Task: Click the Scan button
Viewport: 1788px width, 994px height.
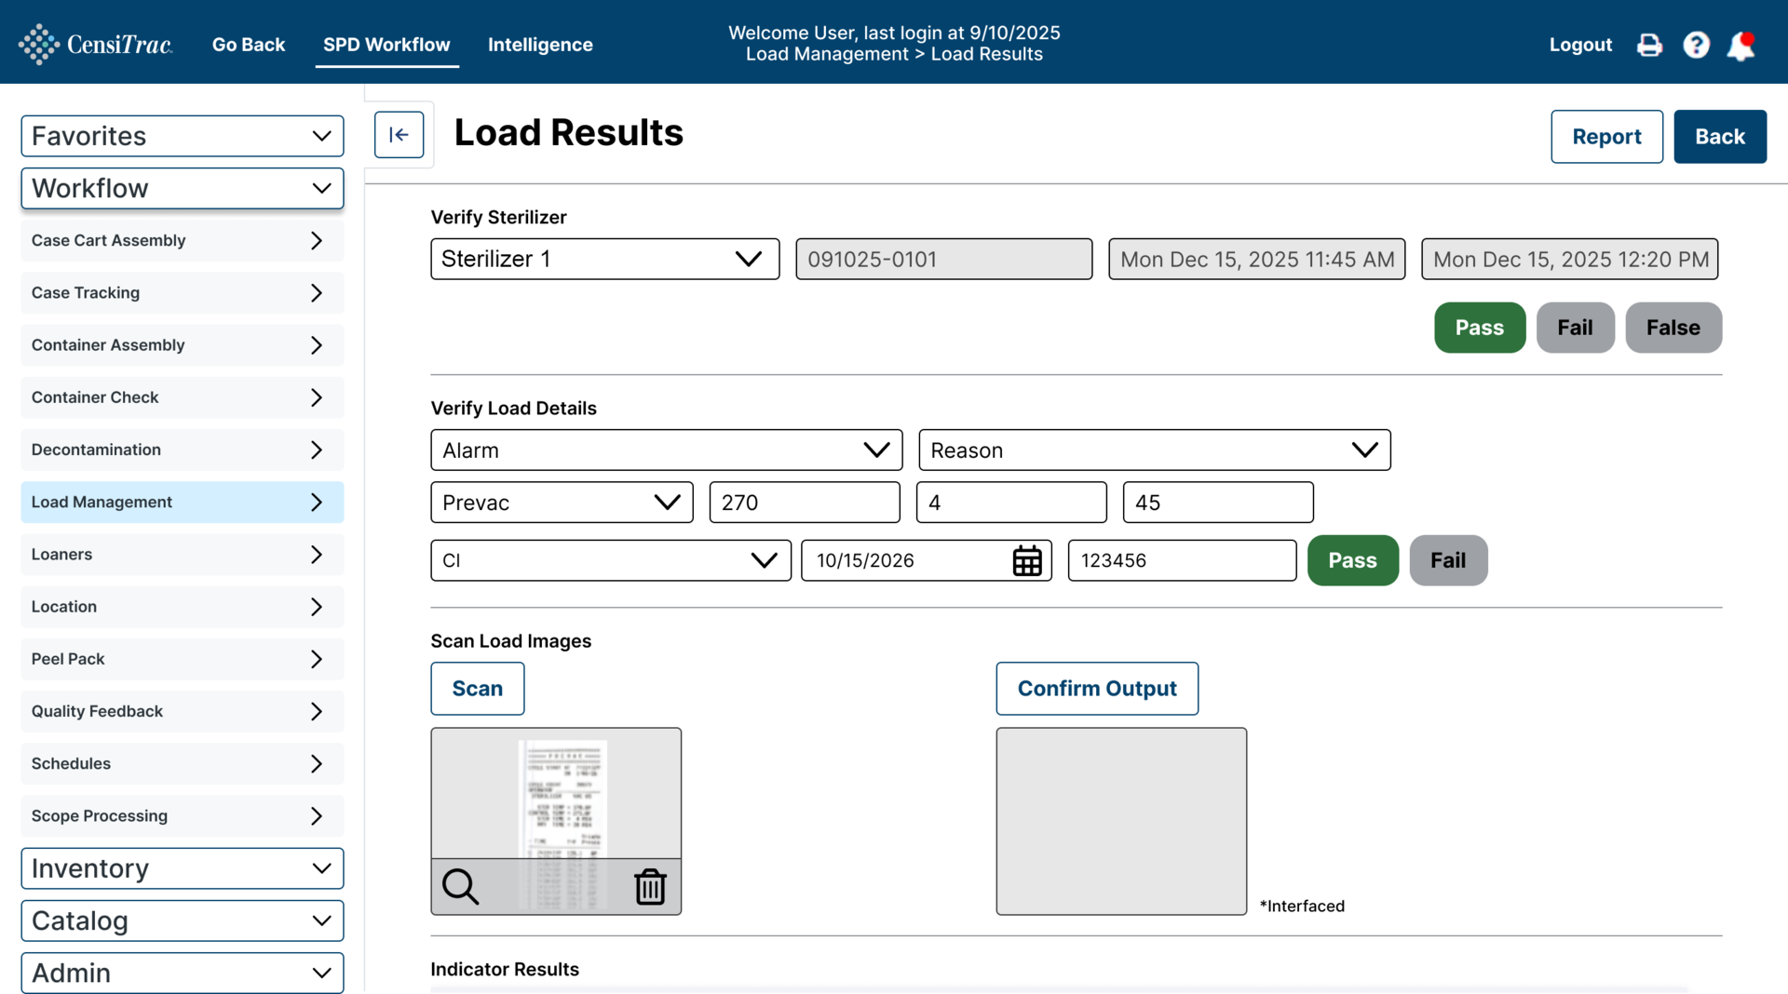Action: [x=478, y=689]
